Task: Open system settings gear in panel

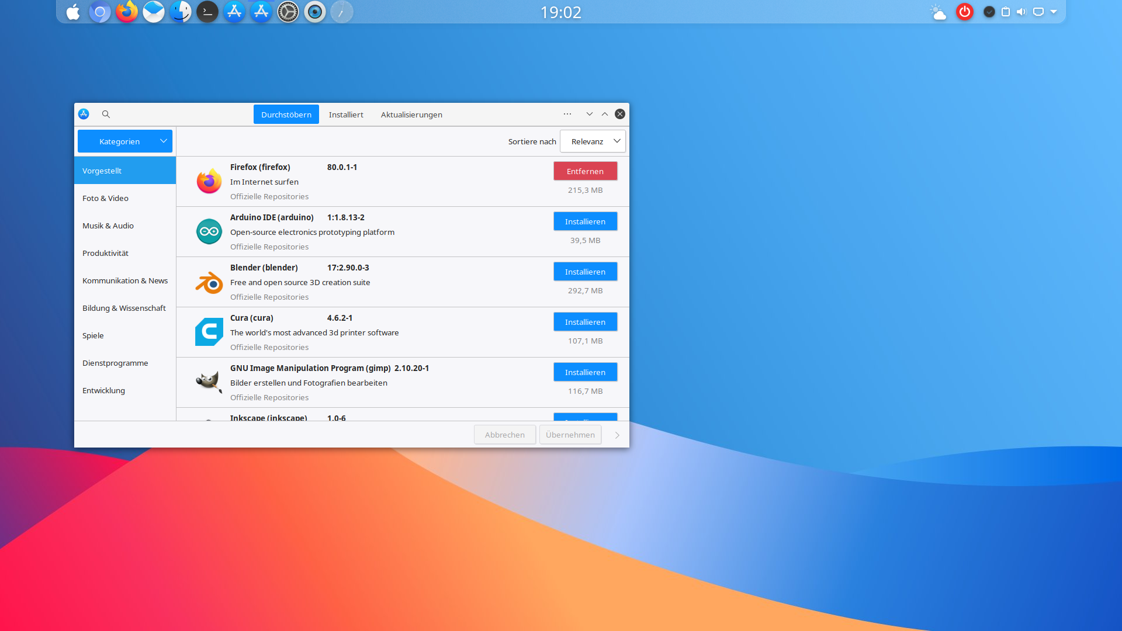Action: 288,12
